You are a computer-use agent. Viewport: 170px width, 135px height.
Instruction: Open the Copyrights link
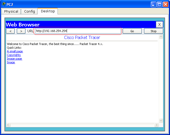(14, 55)
